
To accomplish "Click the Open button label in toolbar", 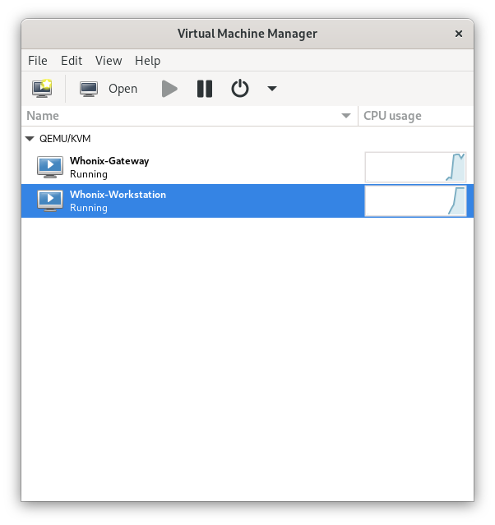I will [123, 89].
